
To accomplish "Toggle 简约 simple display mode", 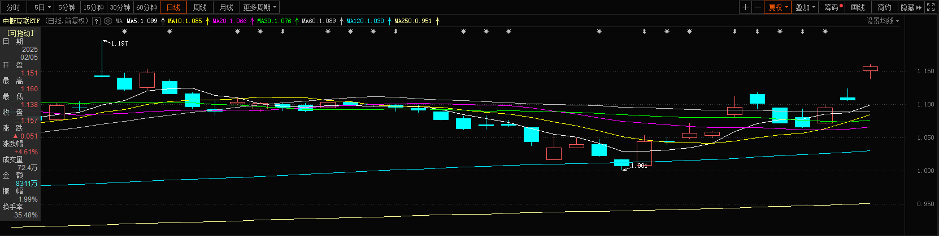I will tap(884, 7).
